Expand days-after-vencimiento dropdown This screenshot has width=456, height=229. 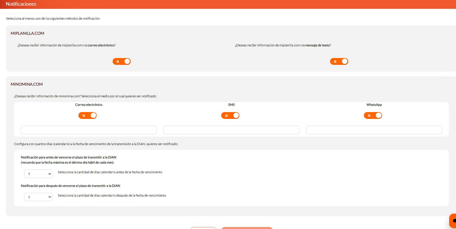click(x=38, y=197)
